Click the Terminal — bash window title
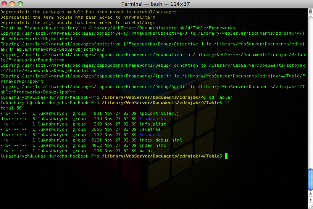313x209 pixels. click(x=156, y=4)
